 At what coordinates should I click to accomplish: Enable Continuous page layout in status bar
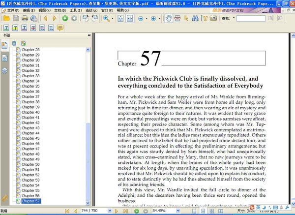[203, 211]
